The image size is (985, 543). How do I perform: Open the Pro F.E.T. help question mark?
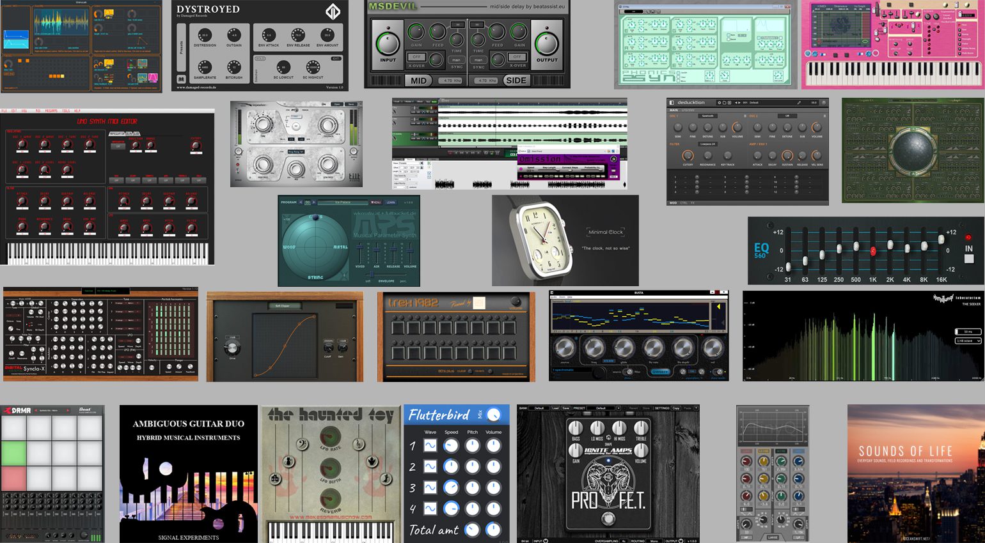click(696, 408)
